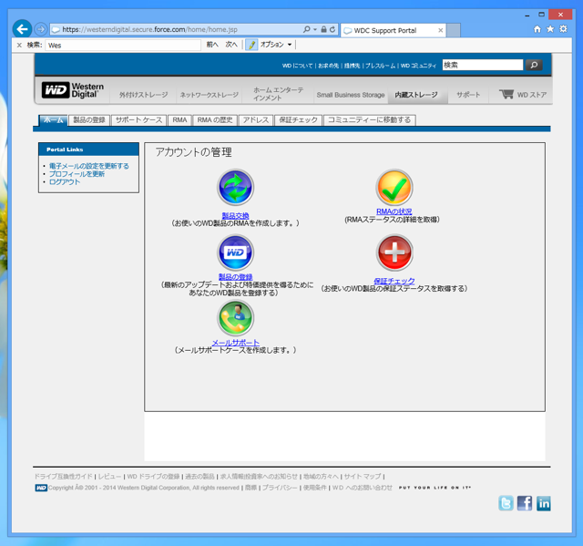The image size is (583, 546).
Task: Open the 内蔵ストレージ nav menu
Action: 416,95
